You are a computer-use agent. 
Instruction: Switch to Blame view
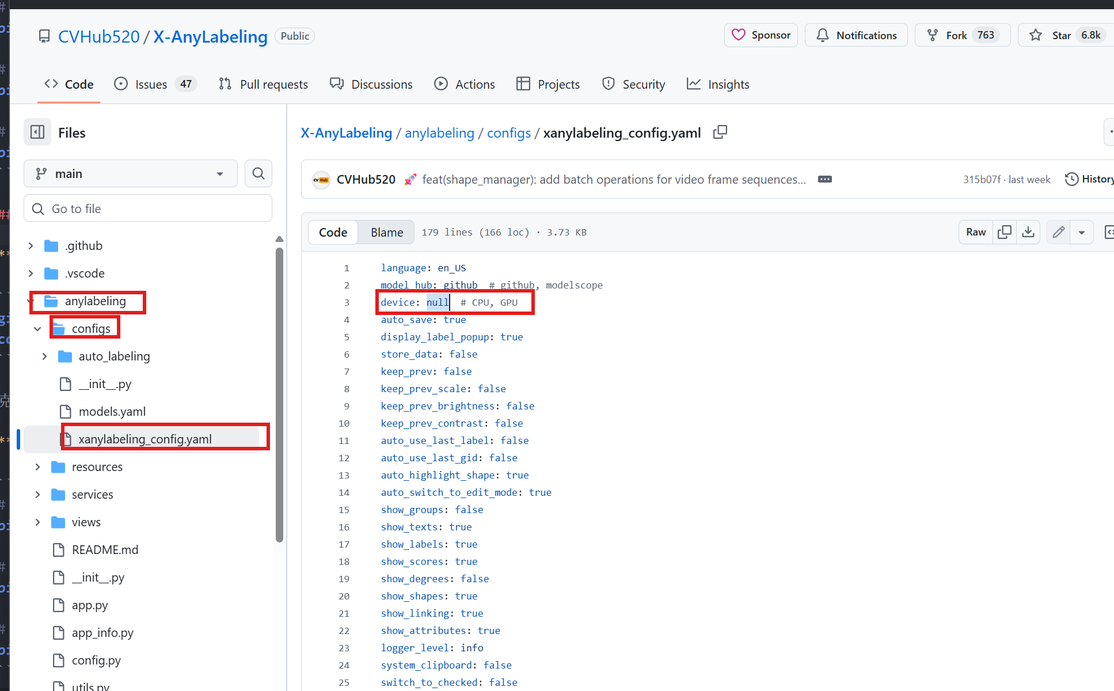tap(386, 232)
